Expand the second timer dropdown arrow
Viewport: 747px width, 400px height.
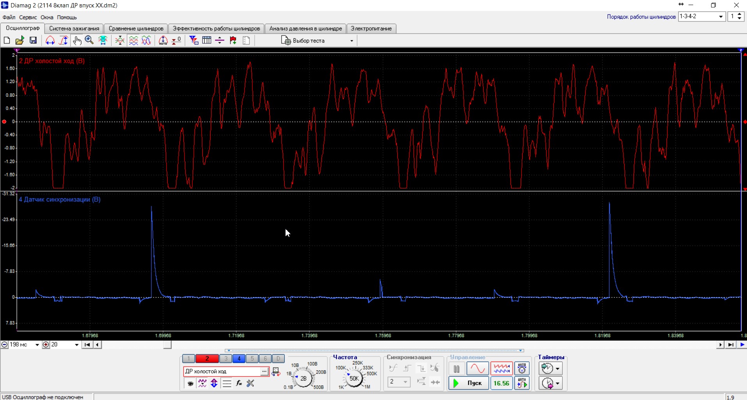point(557,384)
